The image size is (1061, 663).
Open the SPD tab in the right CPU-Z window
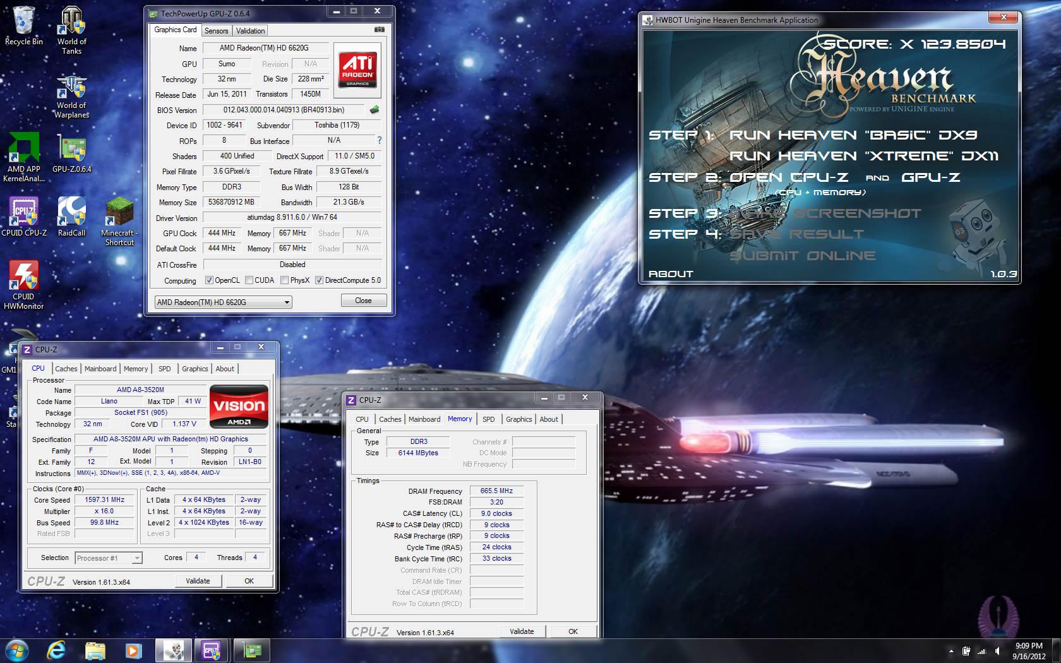click(489, 419)
